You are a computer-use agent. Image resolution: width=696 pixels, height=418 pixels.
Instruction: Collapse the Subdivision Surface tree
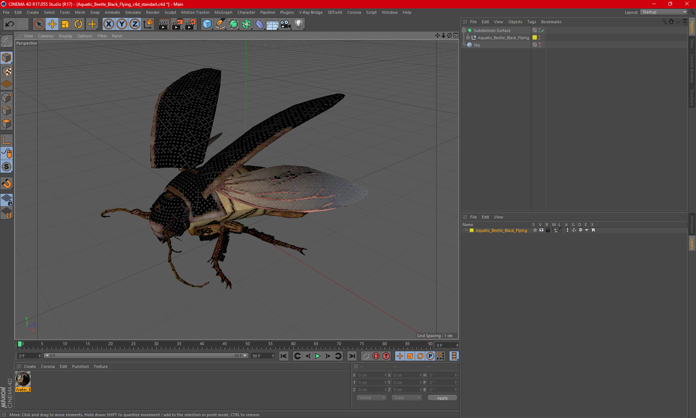tap(464, 30)
